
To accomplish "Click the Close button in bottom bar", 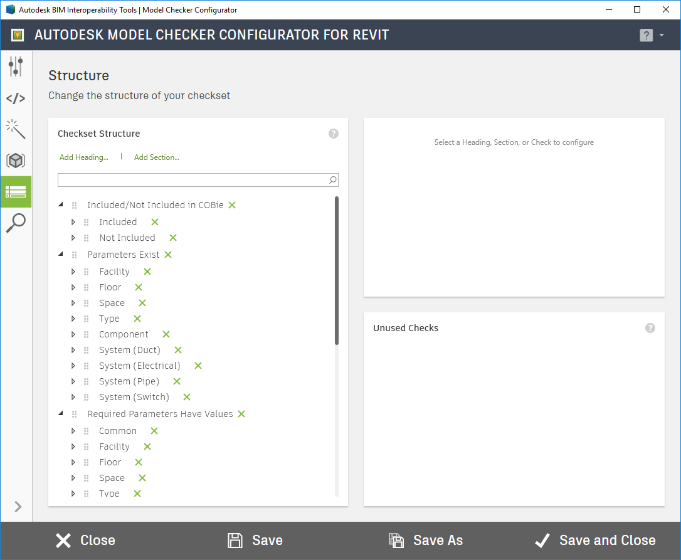I will 85,541.
